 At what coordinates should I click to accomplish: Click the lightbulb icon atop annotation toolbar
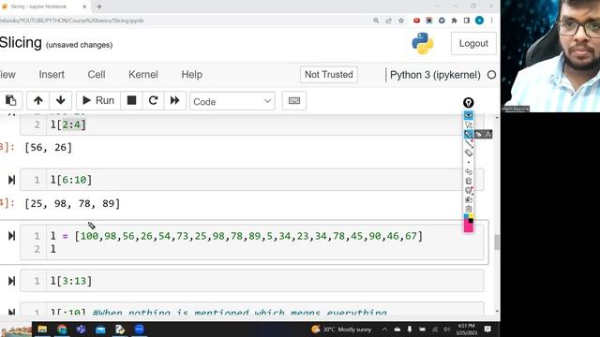pos(469,102)
